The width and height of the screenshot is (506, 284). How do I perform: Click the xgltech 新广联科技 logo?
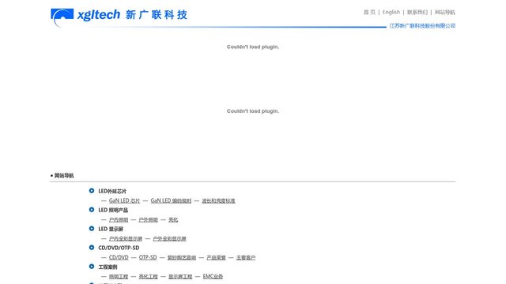(119, 17)
